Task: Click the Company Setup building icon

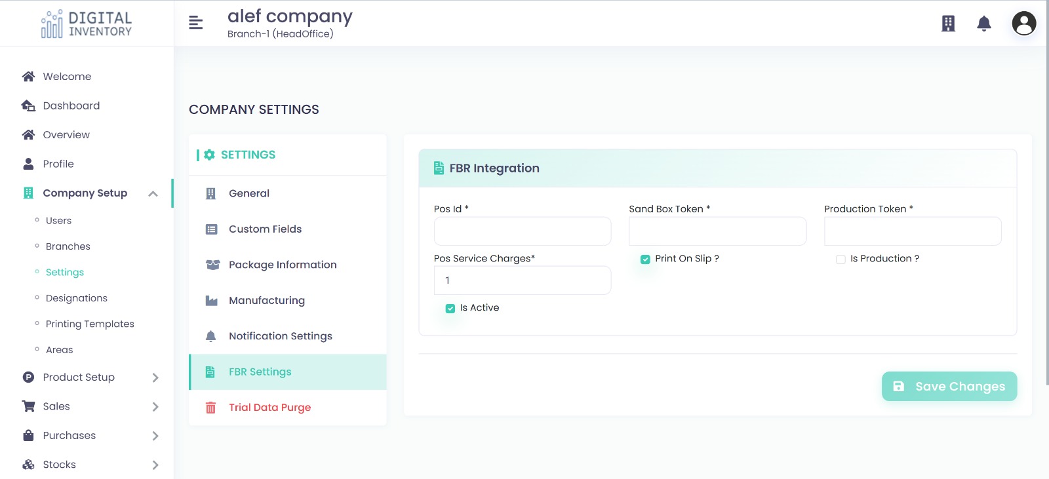Action: tap(28, 193)
